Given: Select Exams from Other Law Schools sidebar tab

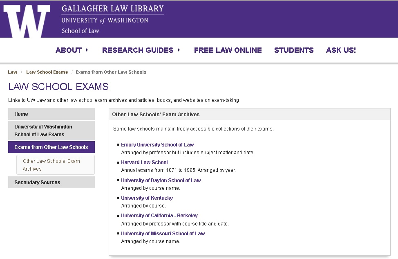Looking at the screenshot, I should [51, 147].
